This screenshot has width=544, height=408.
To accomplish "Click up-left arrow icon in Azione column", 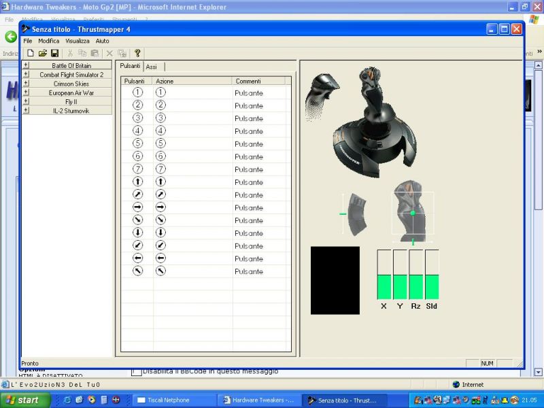I will (160, 271).
